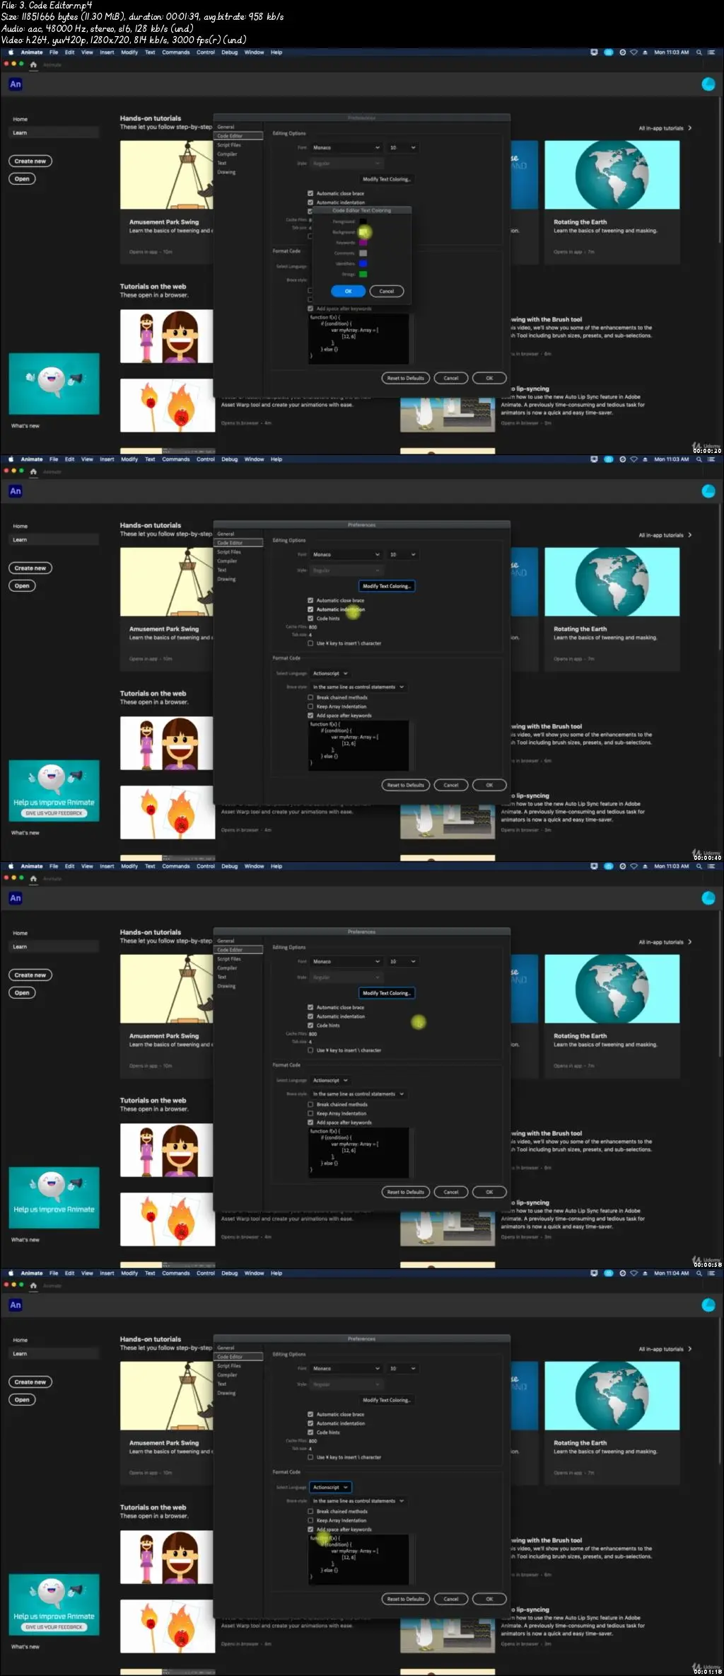The width and height of the screenshot is (724, 1676).
Task: In 00:00:40 frame, click the An app logo
Action: (16, 491)
